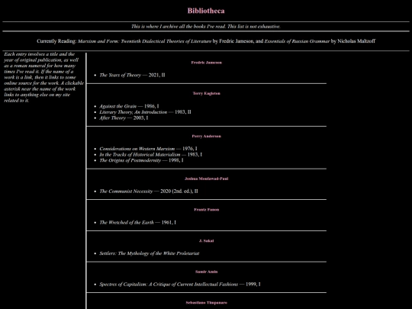Select the J. Sakai author heading
The image size is (412, 309).
(x=207, y=240)
